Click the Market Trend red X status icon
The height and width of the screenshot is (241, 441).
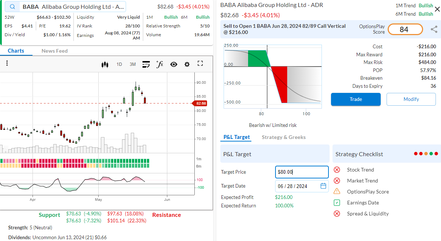click(x=337, y=181)
